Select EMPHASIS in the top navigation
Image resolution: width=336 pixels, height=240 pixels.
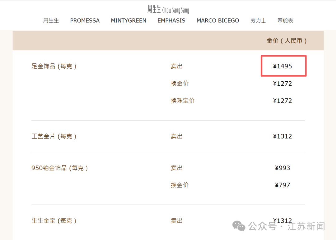click(171, 21)
